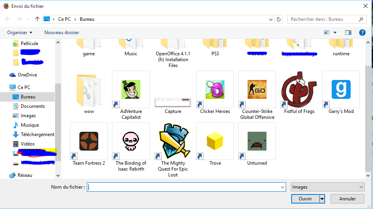Click the Annuler button
This screenshot has width=373, height=209.
click(x=347, y=199)
